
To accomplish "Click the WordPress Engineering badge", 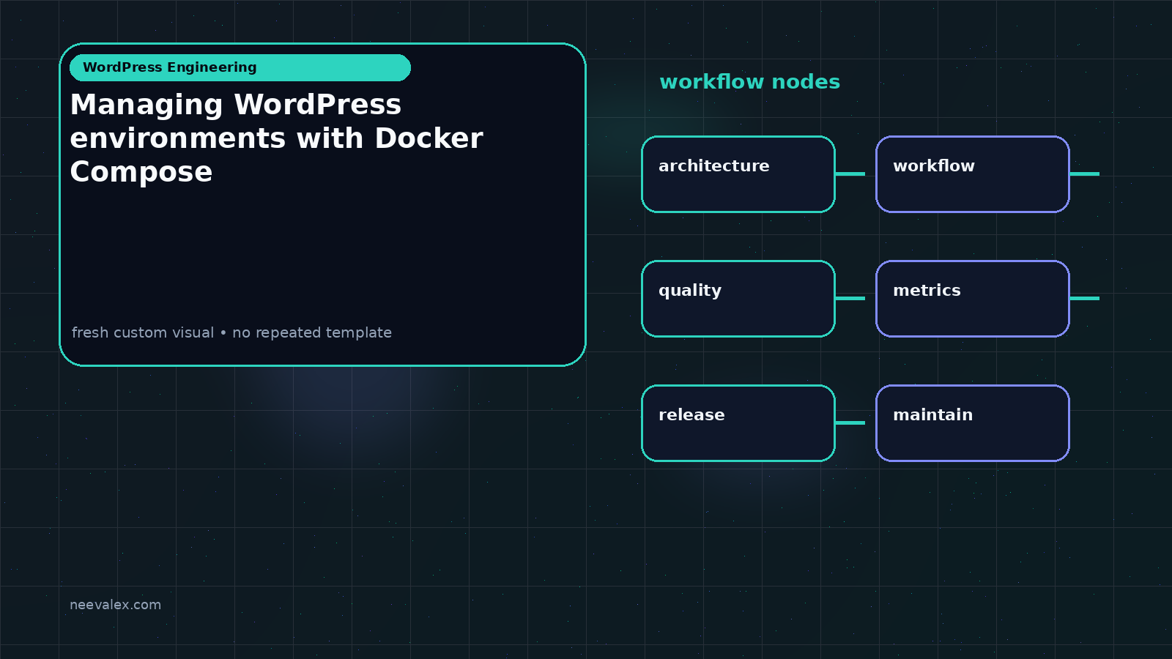I will [240, 67].
